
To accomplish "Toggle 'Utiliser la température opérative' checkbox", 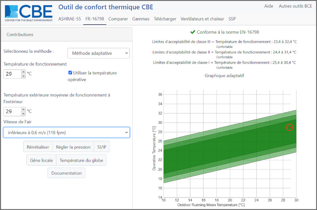I will click(x=70, y=73).
